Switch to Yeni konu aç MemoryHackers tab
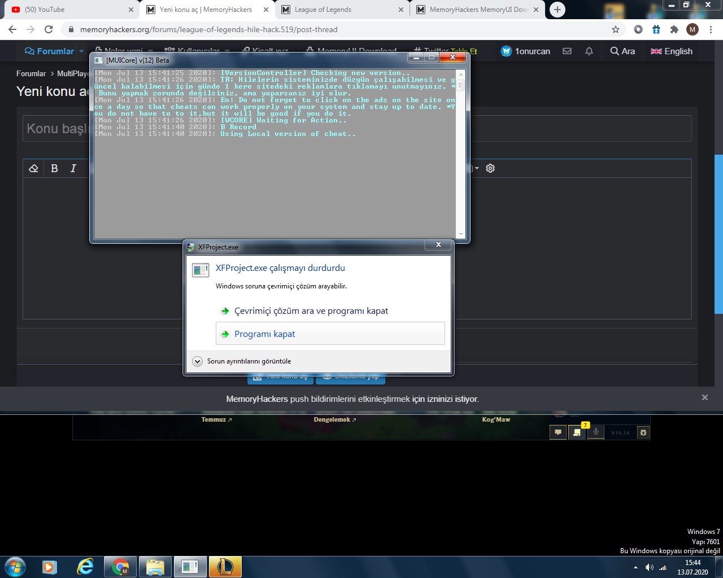The height and width of the screenshot is (578, 723). pyautogui.click(x=206, y=10)
